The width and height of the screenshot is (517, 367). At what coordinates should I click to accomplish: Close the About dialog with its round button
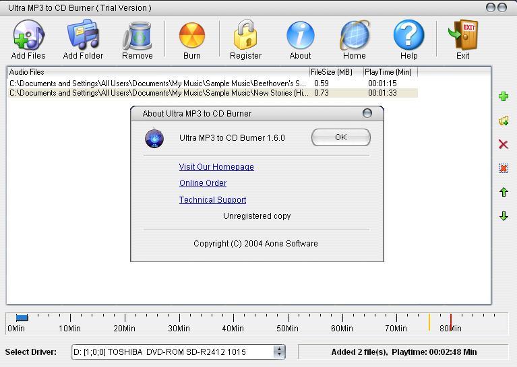click(367, 113)
